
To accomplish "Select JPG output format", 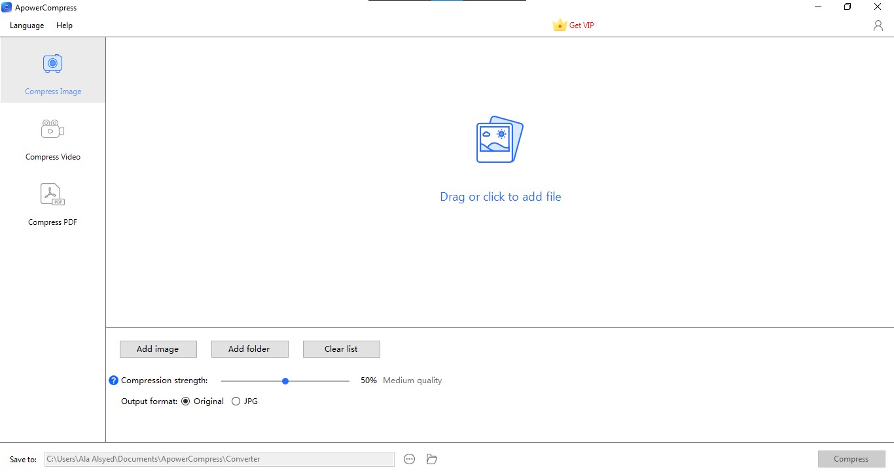I will point(245,401).
